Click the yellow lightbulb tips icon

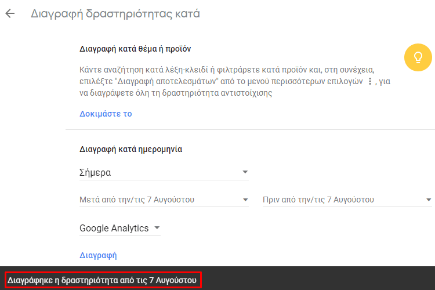(x=418, y=57)
